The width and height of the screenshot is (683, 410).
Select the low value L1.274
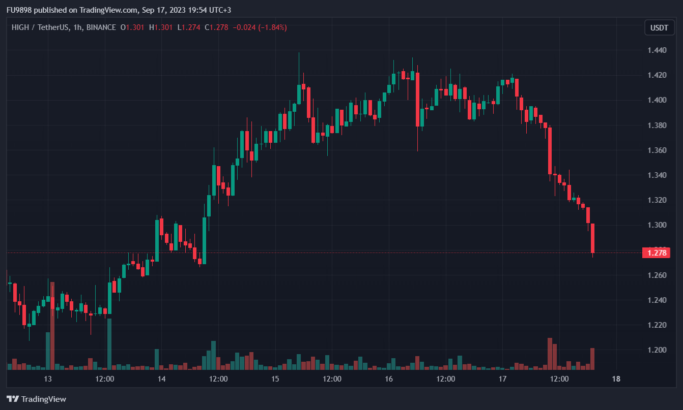[x=188, y=27]
